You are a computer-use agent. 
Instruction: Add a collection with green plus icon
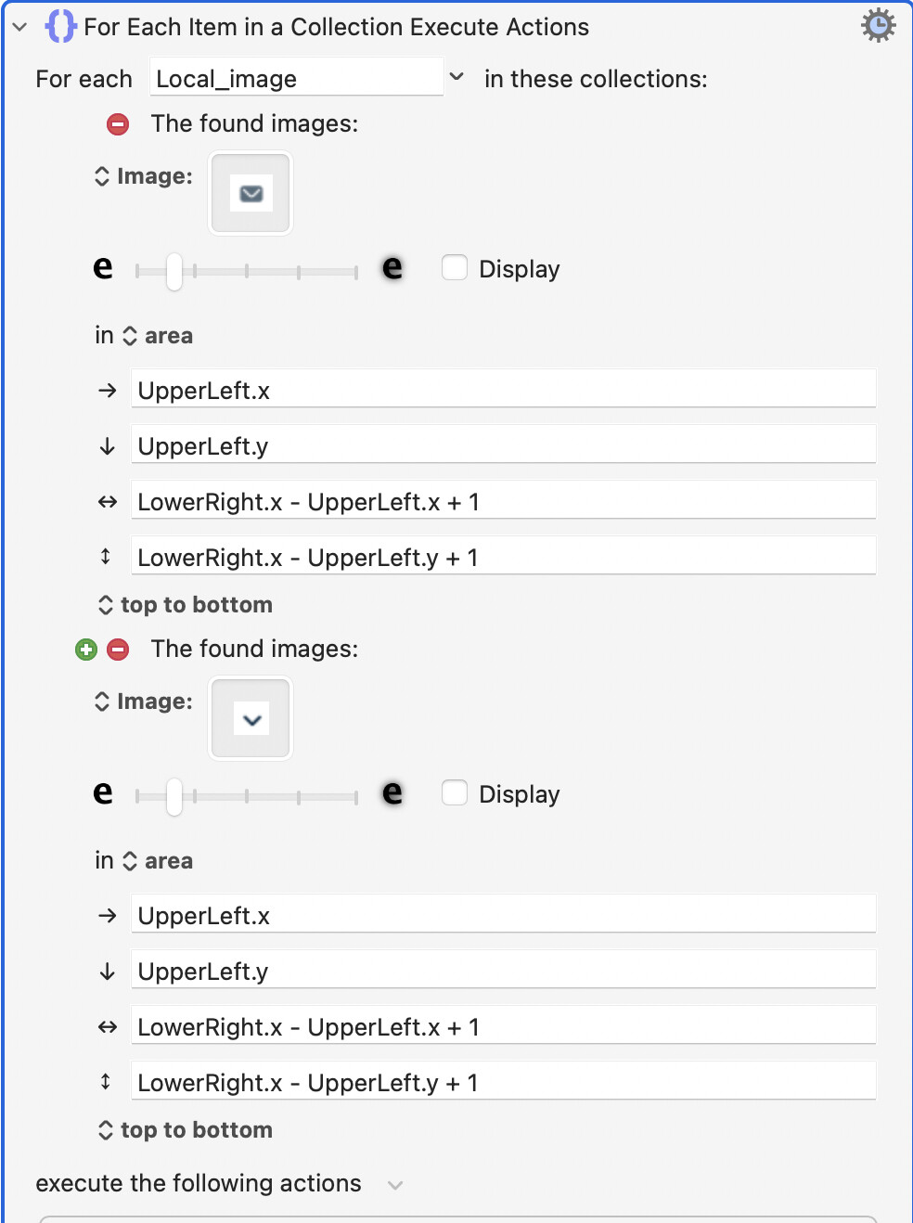point(86,650)
